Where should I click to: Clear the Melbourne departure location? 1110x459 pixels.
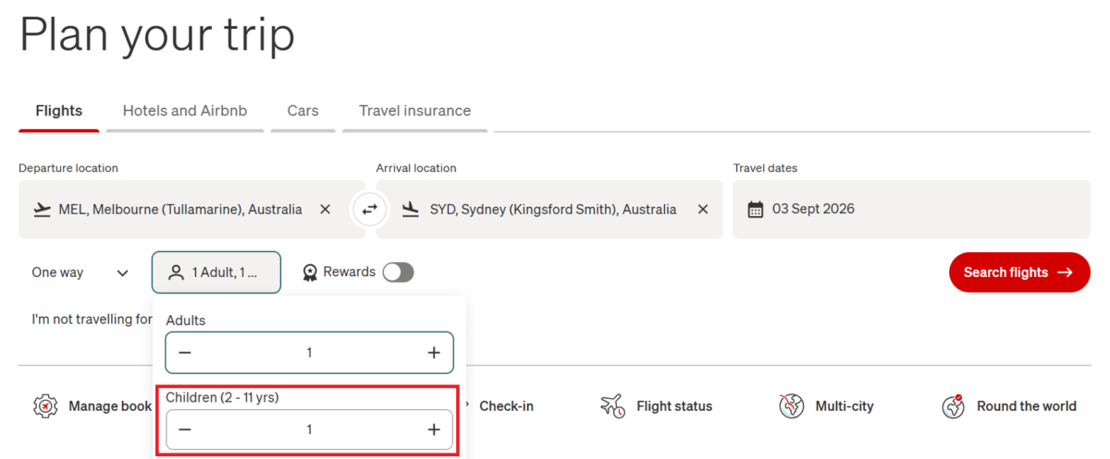pos(325,210)
